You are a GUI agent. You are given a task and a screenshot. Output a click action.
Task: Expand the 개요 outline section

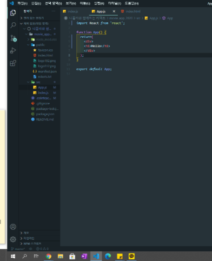[39, 233]
